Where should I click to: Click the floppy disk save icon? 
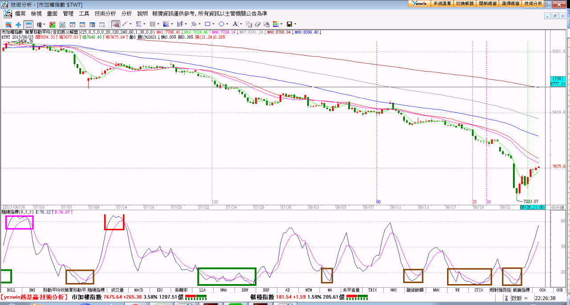coord(289,24)
